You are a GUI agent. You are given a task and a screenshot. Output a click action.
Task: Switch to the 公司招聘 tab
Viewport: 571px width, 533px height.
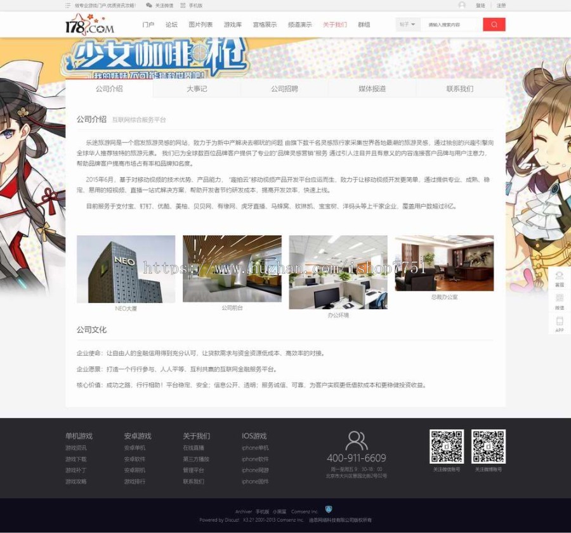pyautogui.click(x=284, y=88)
